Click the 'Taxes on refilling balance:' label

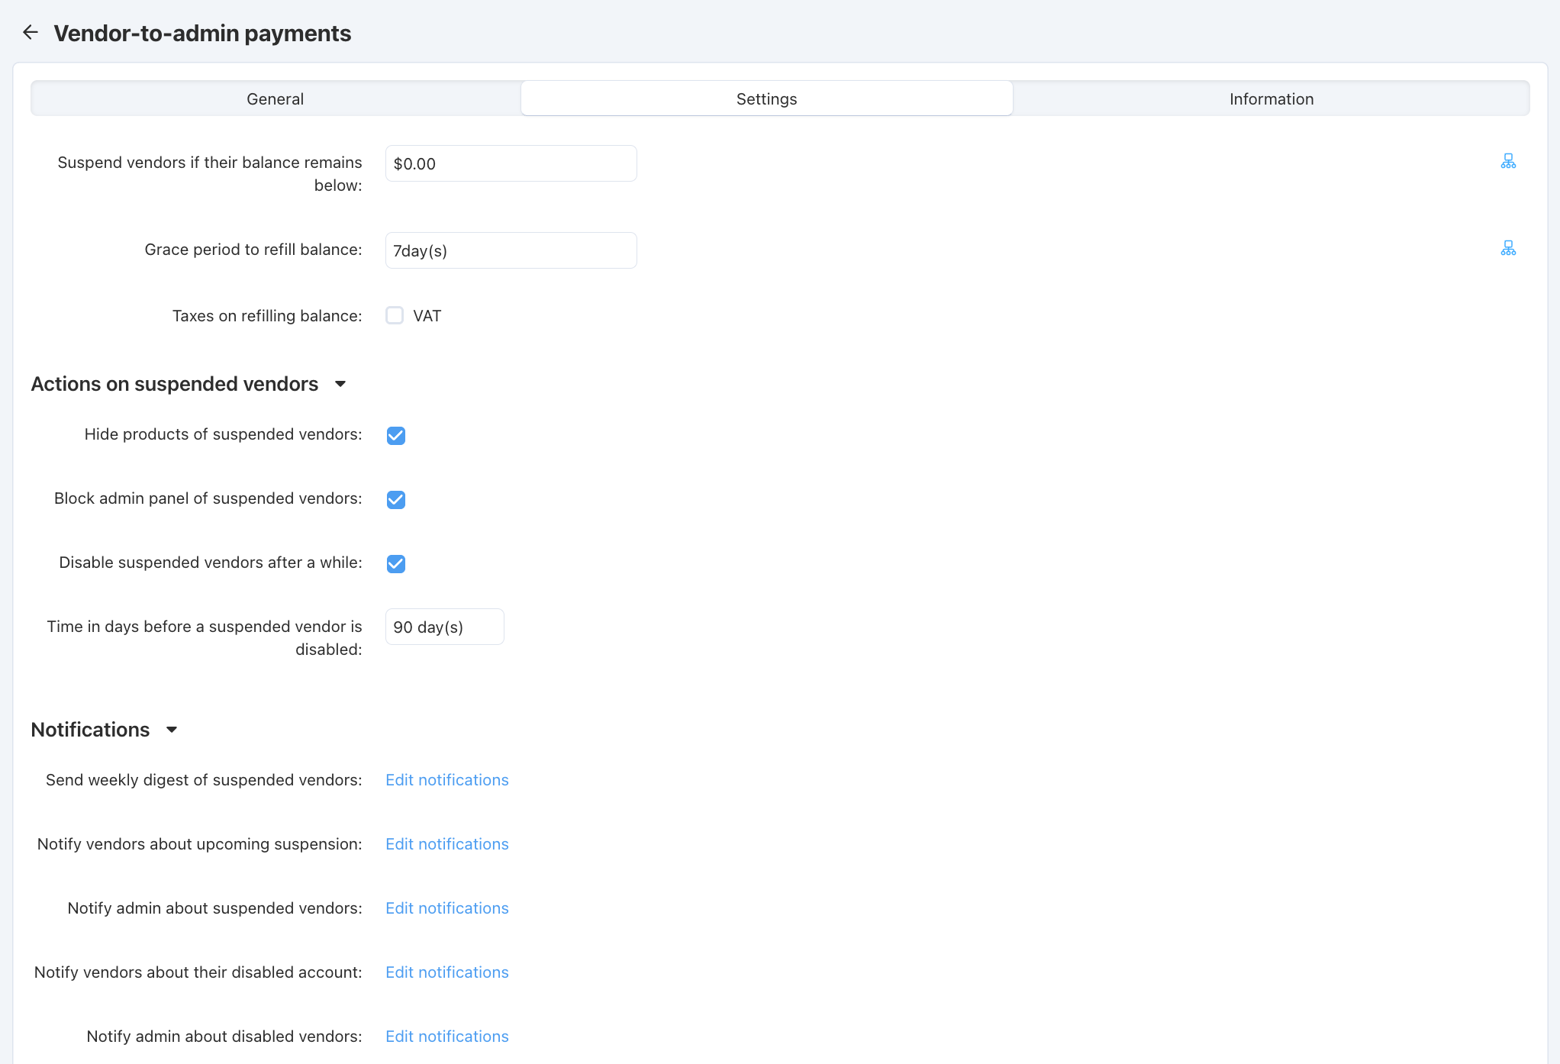coord(267,316)
